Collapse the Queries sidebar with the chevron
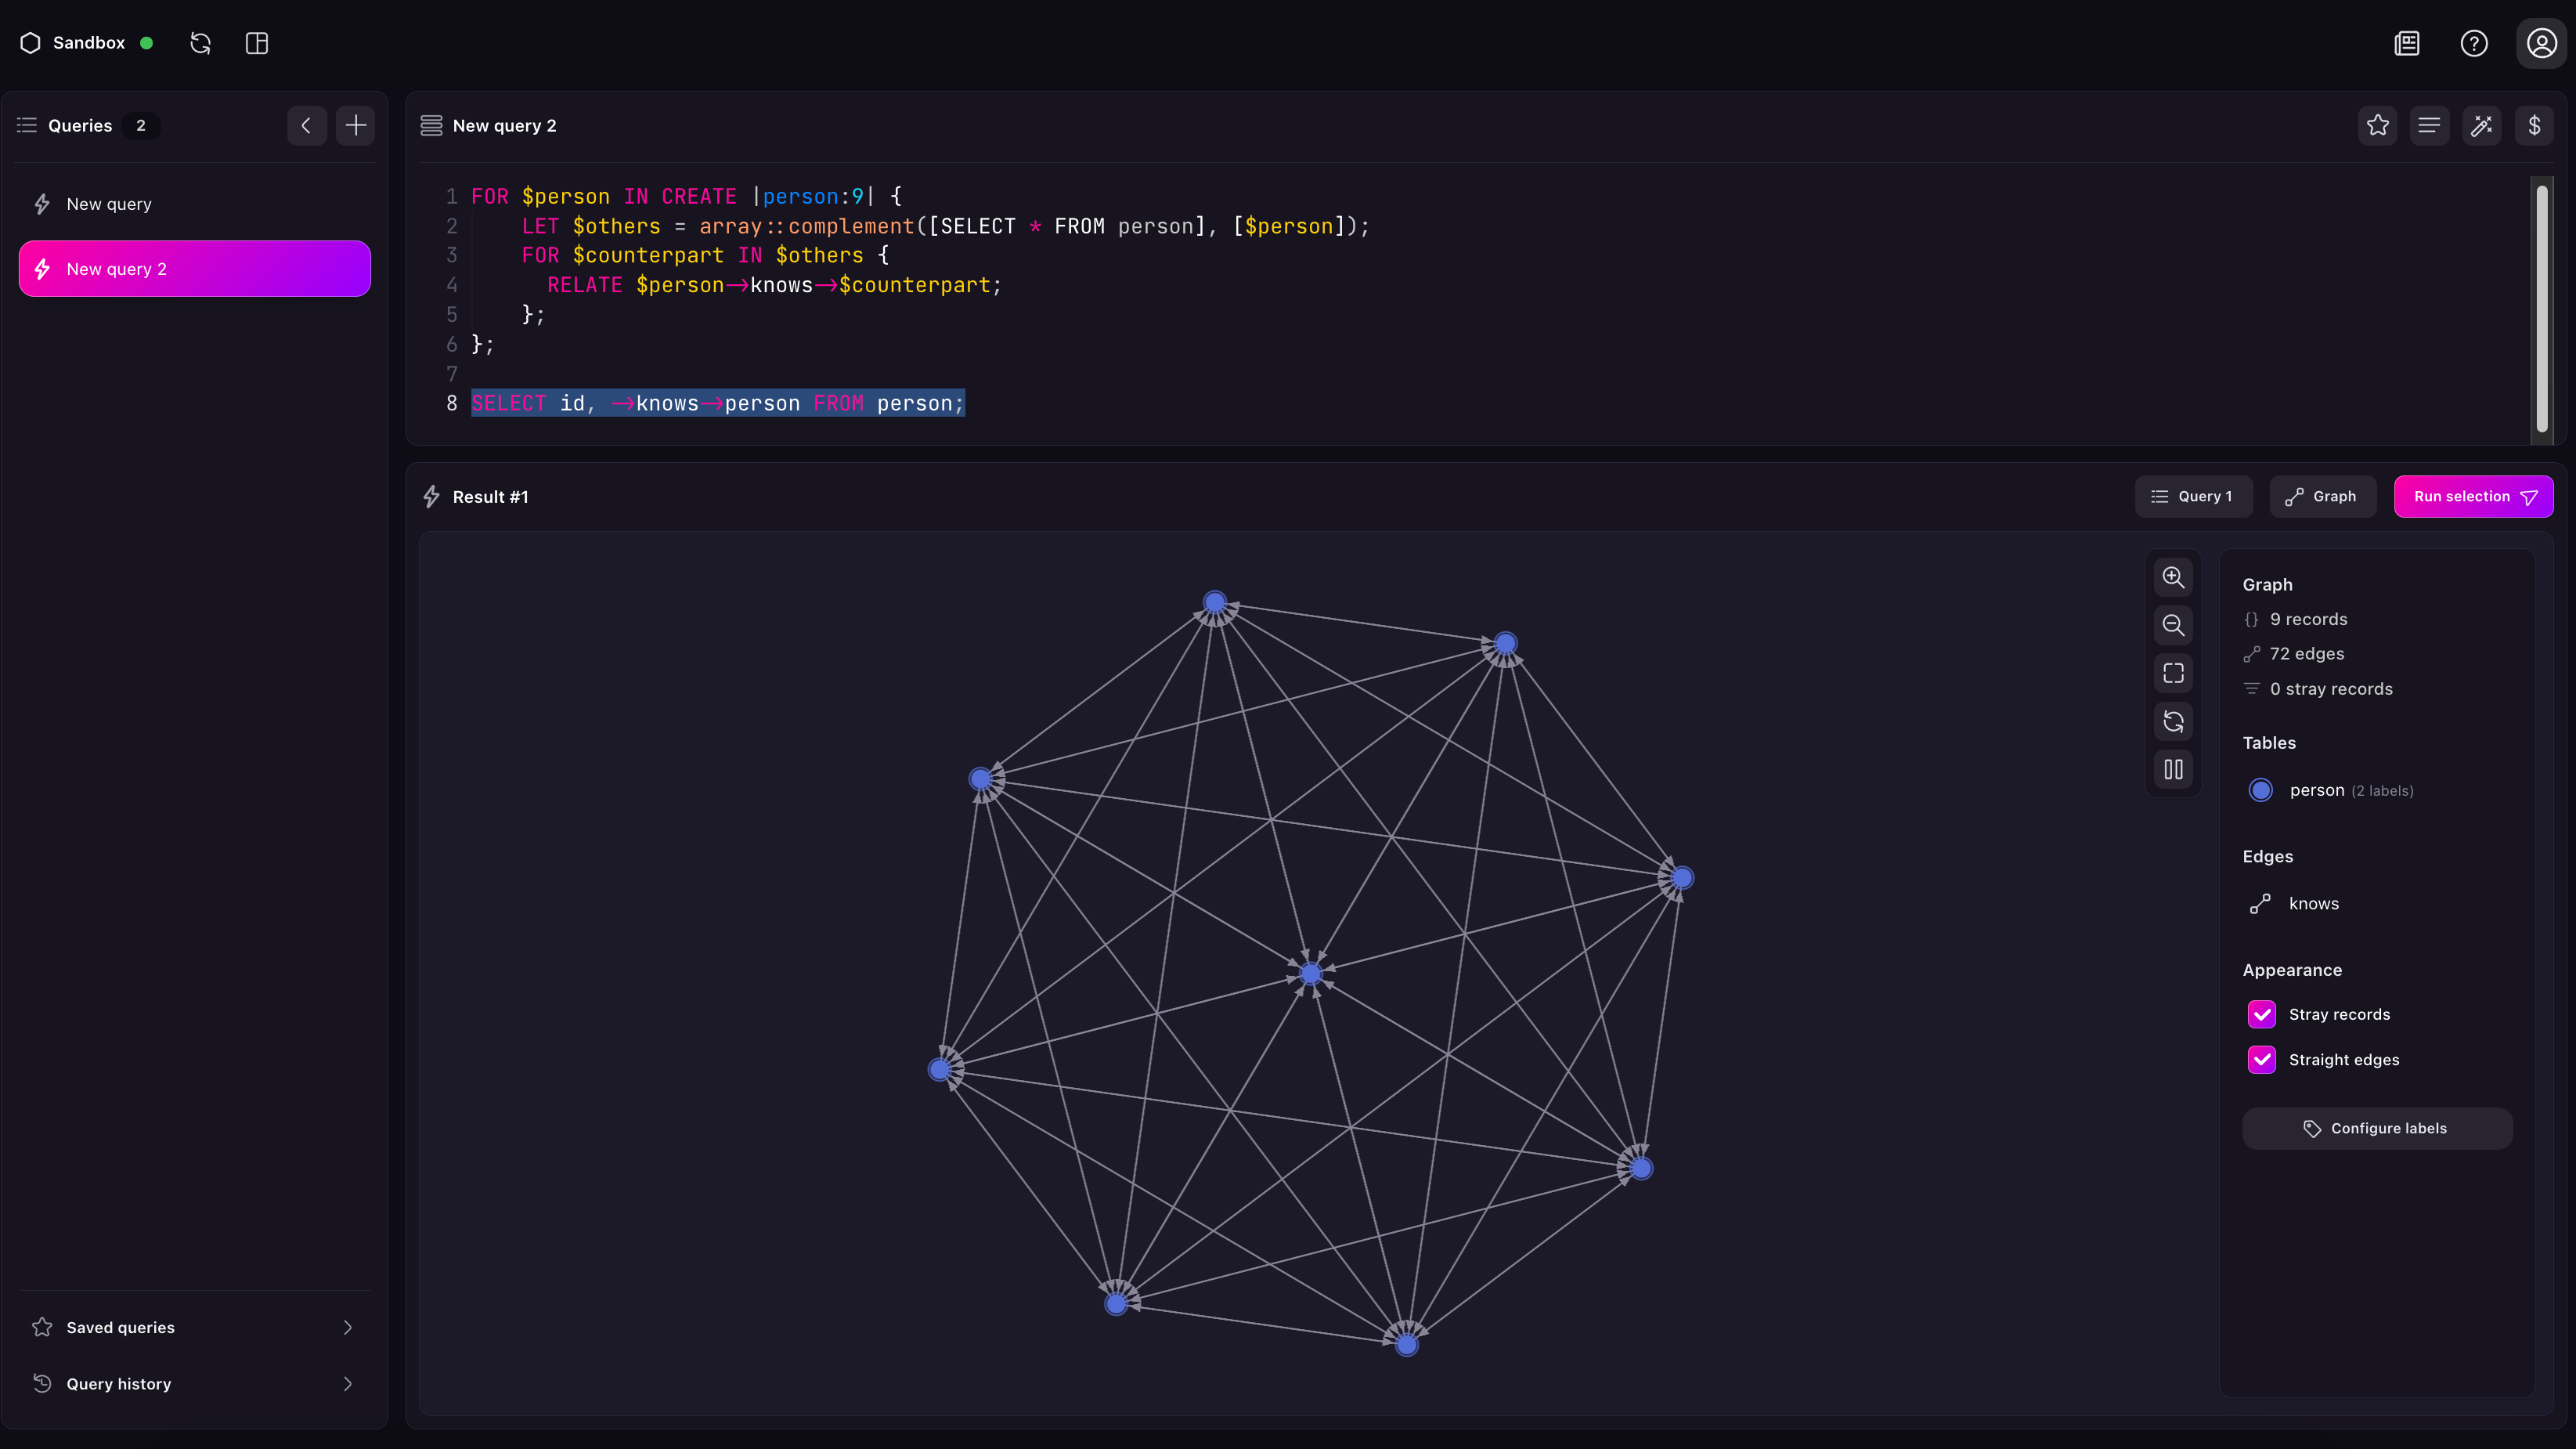 [306, 125]
